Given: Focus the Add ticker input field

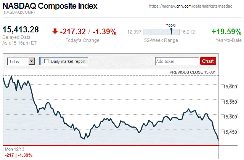Looking at the screenshot, I should pos(177,61).
